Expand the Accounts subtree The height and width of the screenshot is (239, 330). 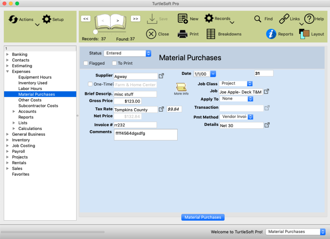[14, 112]
